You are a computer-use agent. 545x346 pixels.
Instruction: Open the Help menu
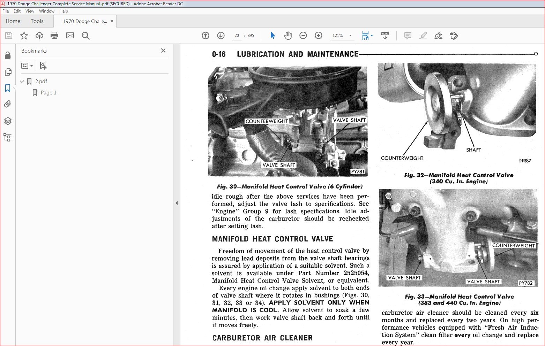(64, 11)
